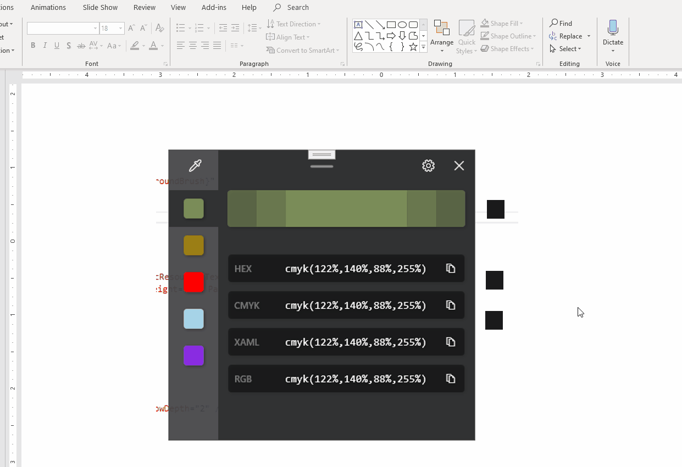Viewport: 682px width, 467px height.
Task: Open the Help ribbon tab
Action: point(249,8)
